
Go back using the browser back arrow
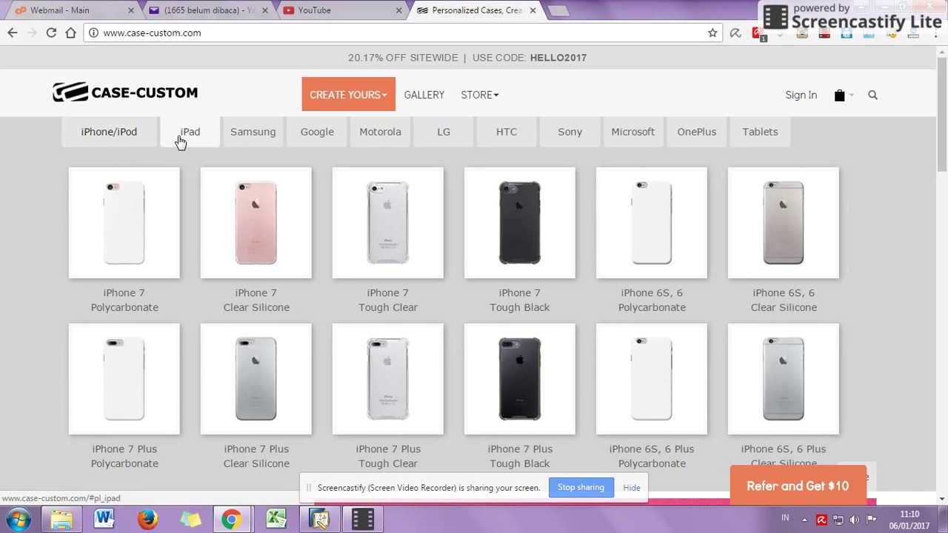click(12, 33)
